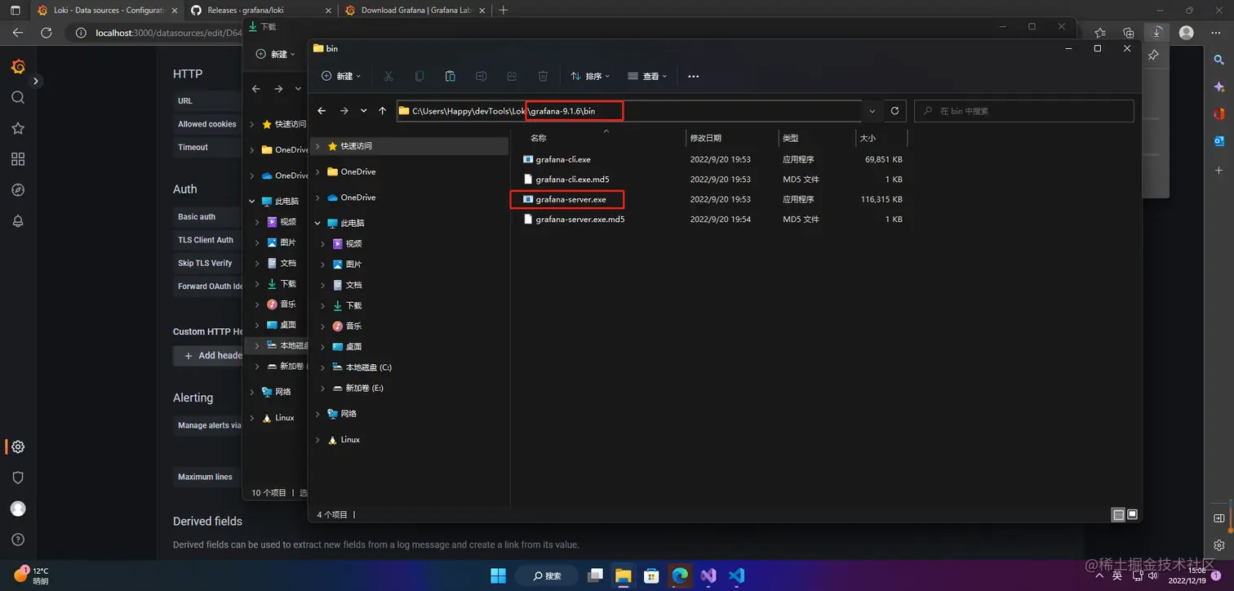Open Dashboards grid icon in Grafana sidebar
Viewport: 1234px width, 591px height.
click(x=18, y=159)
